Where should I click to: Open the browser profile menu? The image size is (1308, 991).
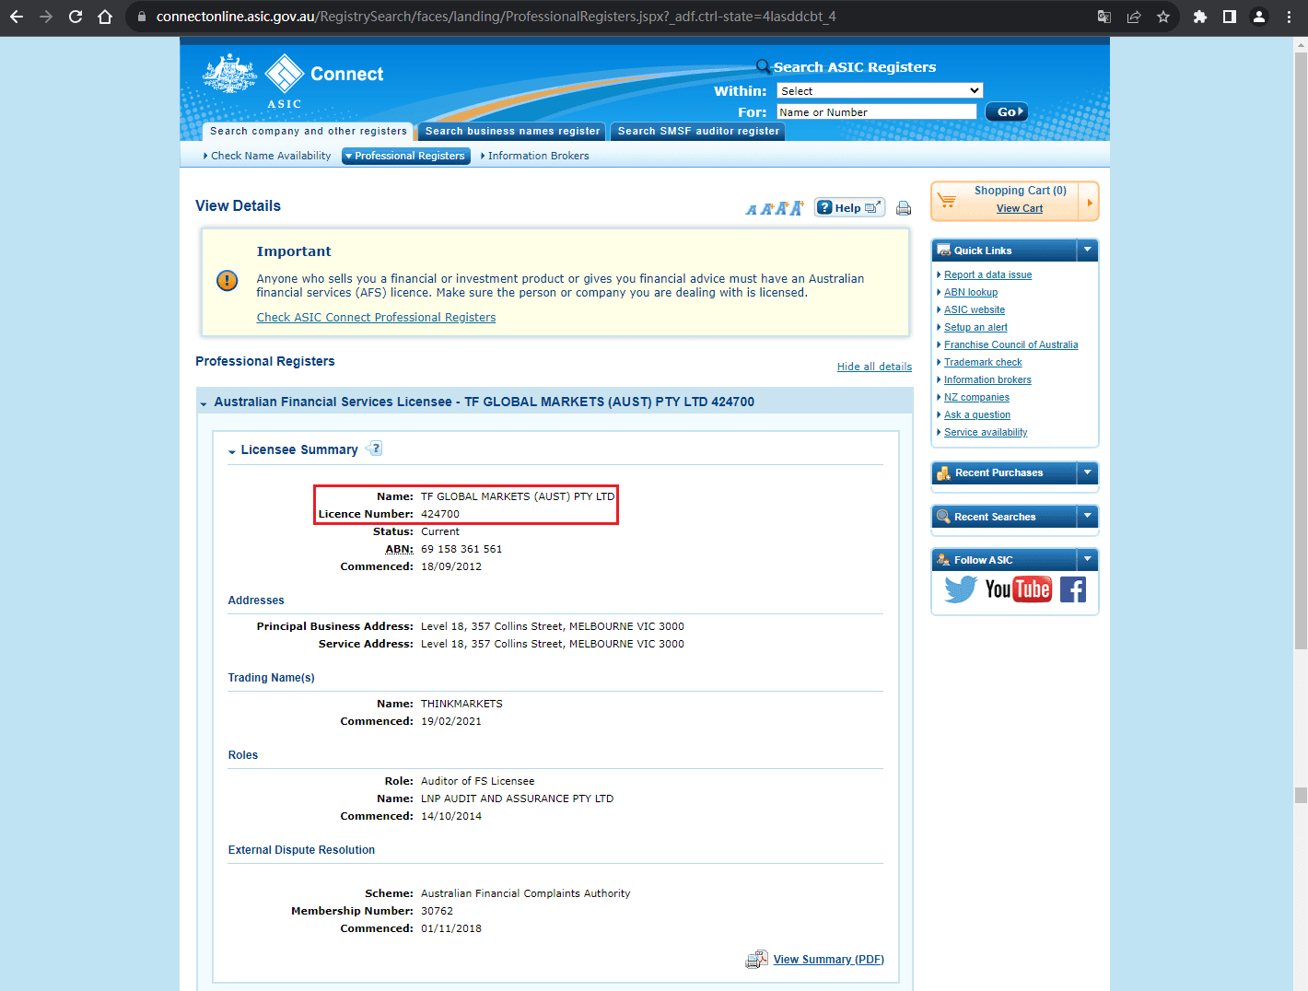(1259, 17)
